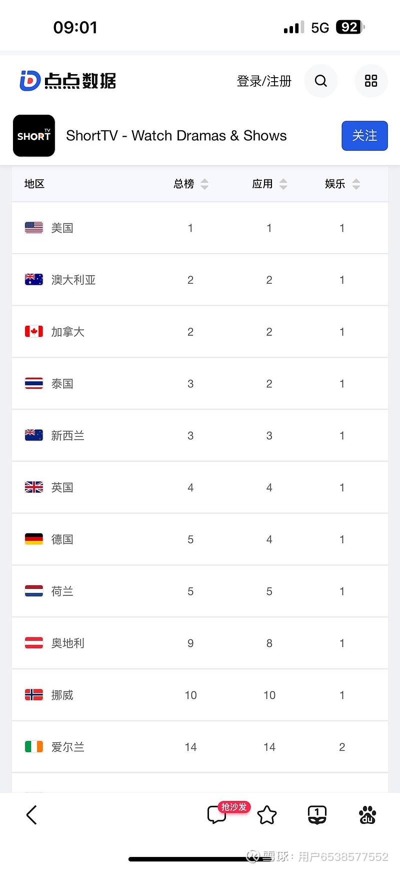Viewport: 400px width, 869px height.
Task: Tap the ShortTV app icon
Action: [34, 136]
